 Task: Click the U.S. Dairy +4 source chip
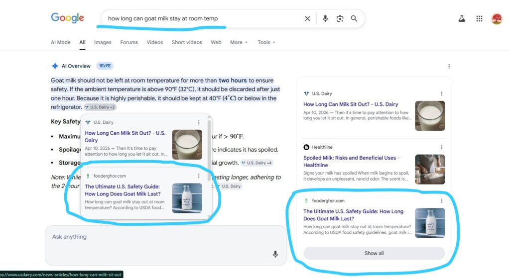pyautogui.click(x=256, y=163)
